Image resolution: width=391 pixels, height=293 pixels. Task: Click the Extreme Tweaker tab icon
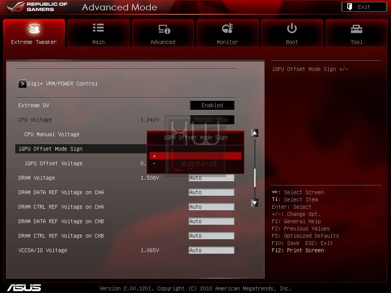(x=34, y=28)
